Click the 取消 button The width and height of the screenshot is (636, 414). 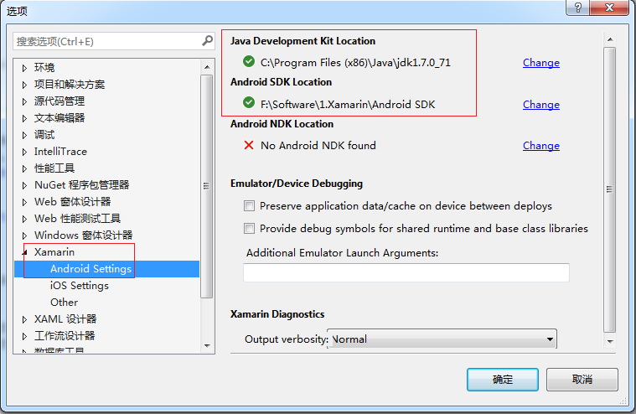(x=582, y=380)
